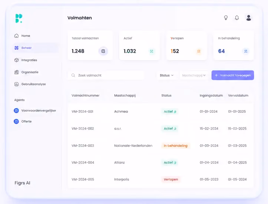Open Gebruiksanalyse menu item
268x204 pixels.
click(36, 84)
